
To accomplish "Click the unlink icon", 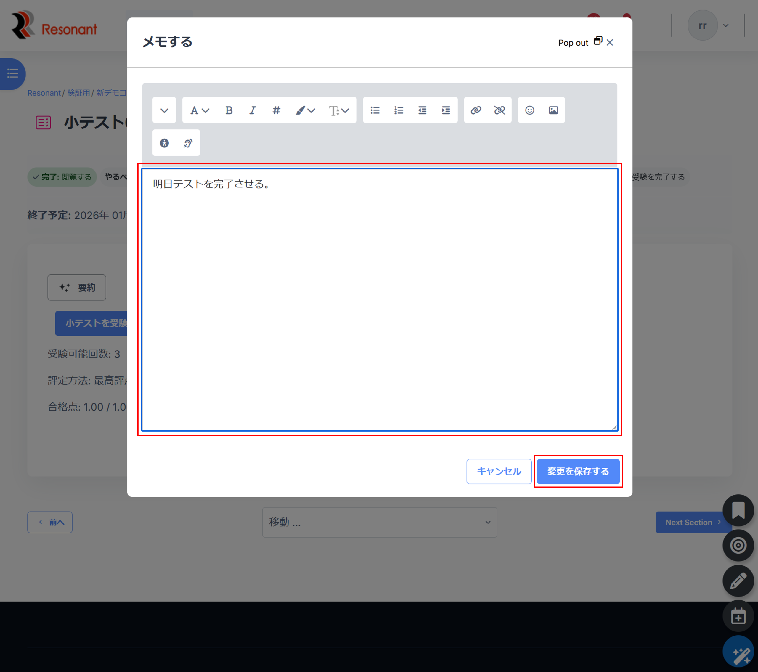I will 500,110.
